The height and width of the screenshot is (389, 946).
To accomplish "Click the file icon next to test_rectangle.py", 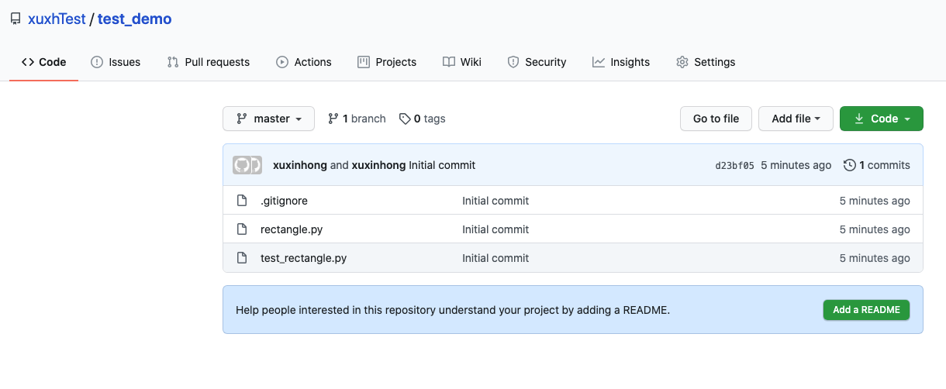I will tap(242, 258).
